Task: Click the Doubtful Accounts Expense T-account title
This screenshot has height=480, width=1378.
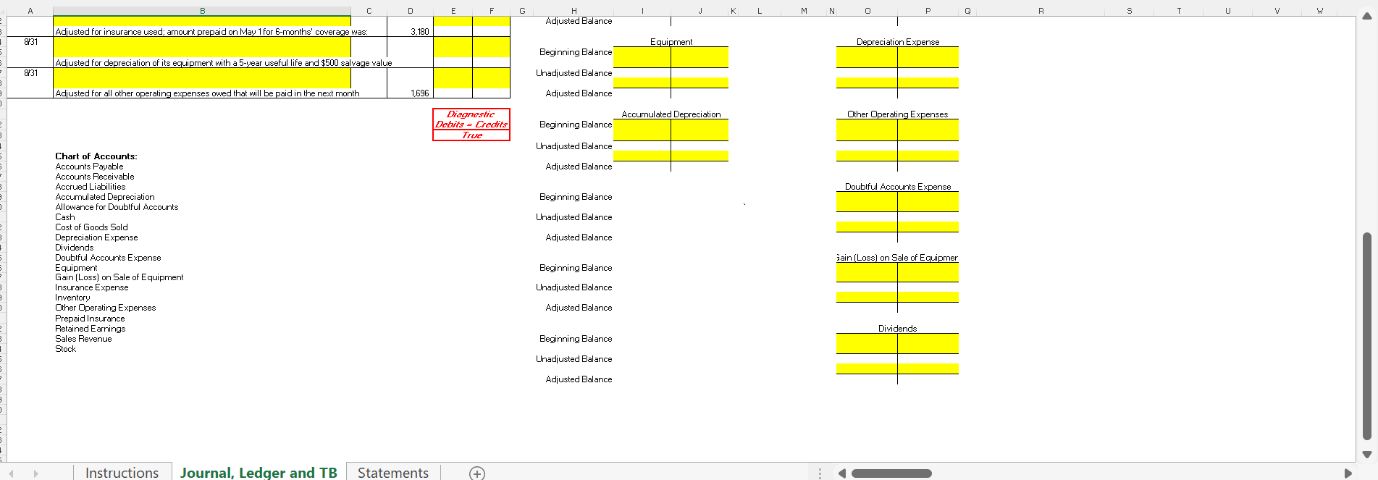Action: [898, 187]
